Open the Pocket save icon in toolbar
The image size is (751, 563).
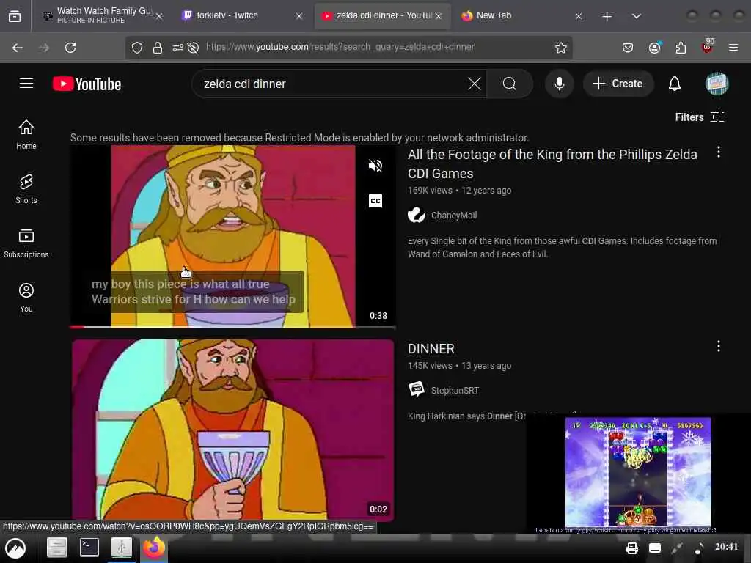[x=628, y=48]
